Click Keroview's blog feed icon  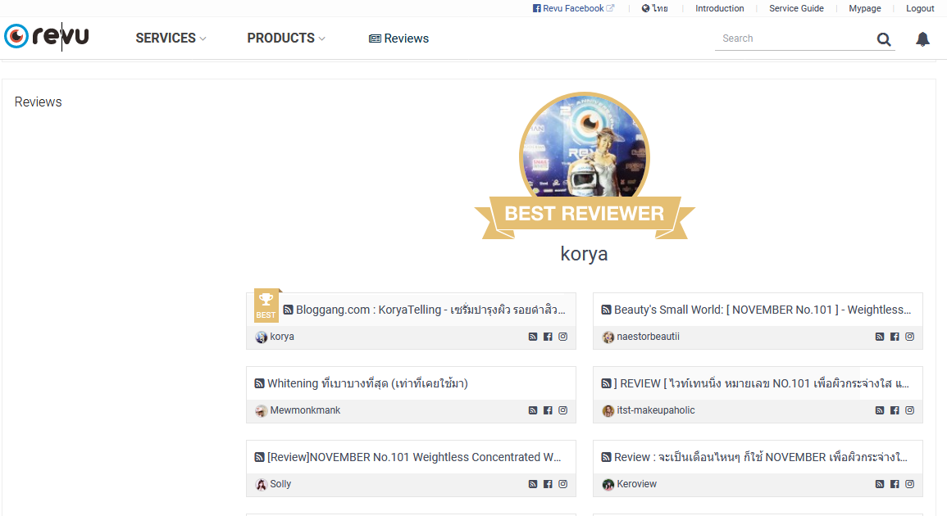tap(879, 484)
